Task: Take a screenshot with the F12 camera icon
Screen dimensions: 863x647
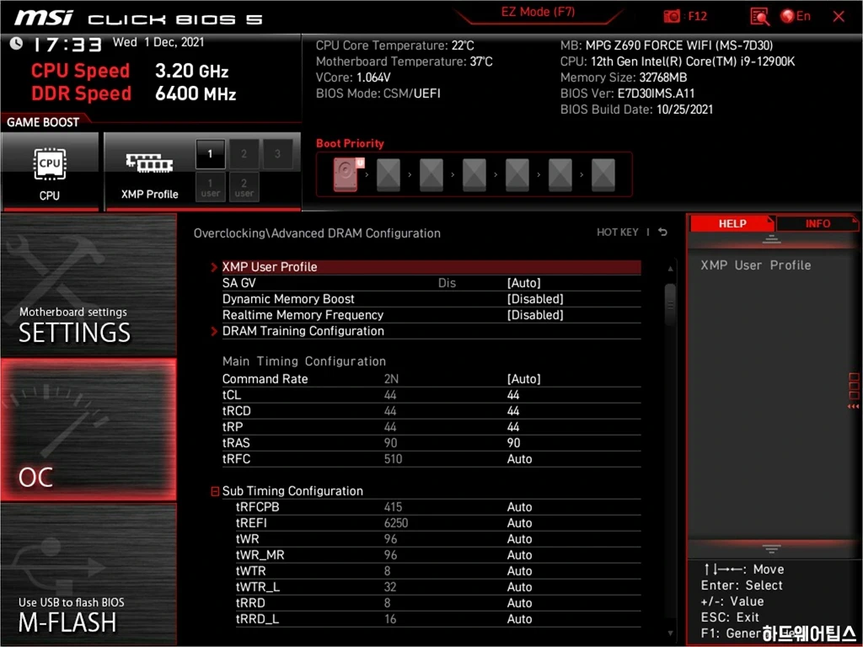Action: point(672,16)
